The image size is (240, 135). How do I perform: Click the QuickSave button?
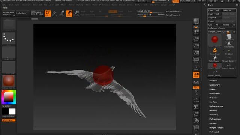coord(142,1)
